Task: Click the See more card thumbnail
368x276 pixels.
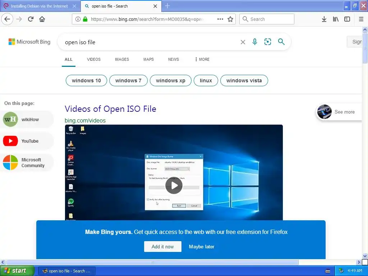Action: point(325,112)
